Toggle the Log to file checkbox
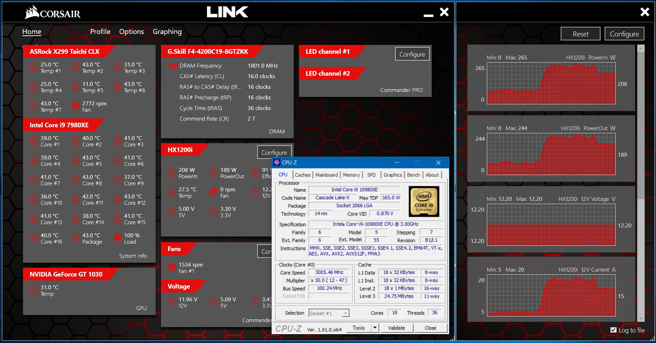This screenshot has height=343, width=656. coord(614,330)
